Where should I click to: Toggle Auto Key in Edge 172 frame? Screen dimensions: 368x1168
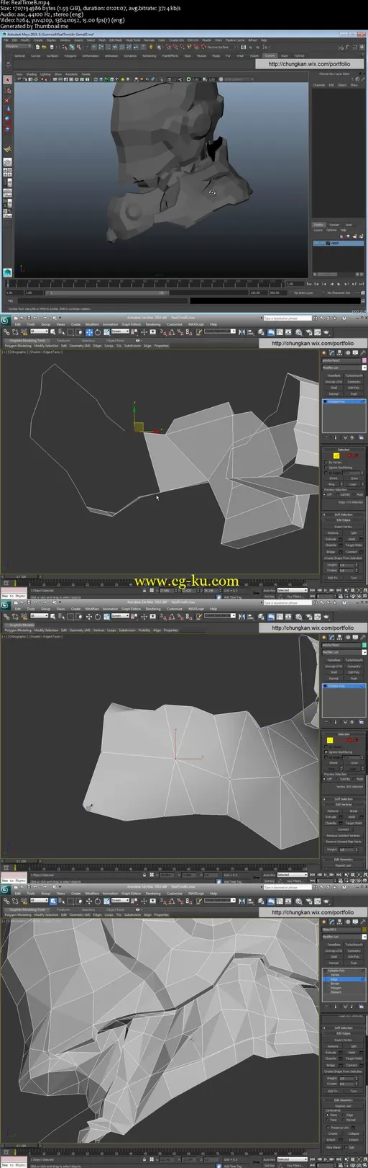(x=269, y=590)
